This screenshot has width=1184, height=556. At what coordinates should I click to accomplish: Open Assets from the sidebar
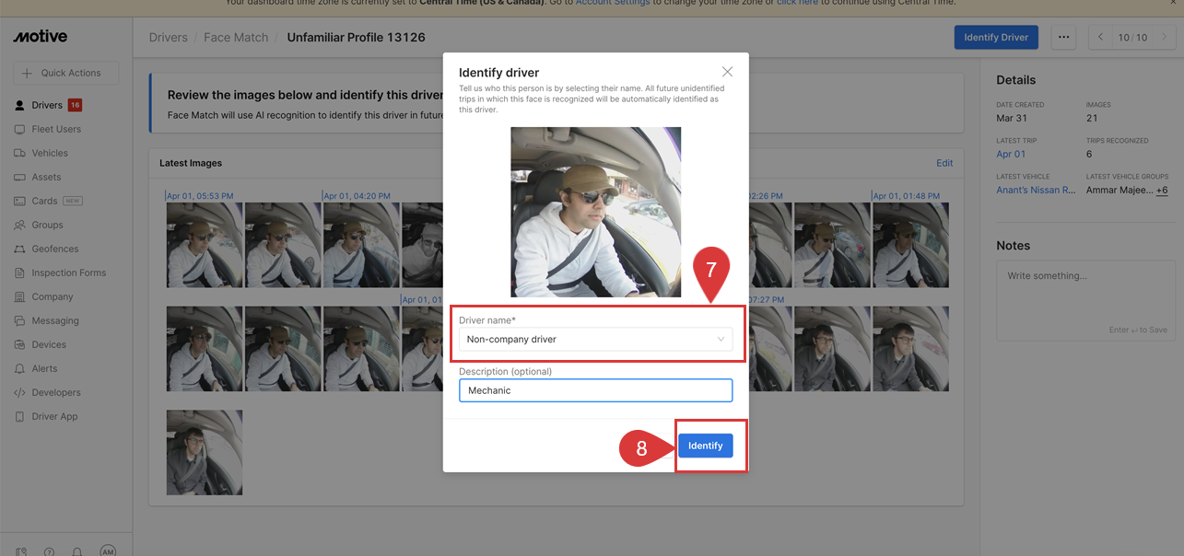tap(48, 177)
